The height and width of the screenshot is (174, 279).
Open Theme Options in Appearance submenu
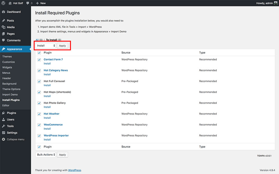click(x=11, y=89)
